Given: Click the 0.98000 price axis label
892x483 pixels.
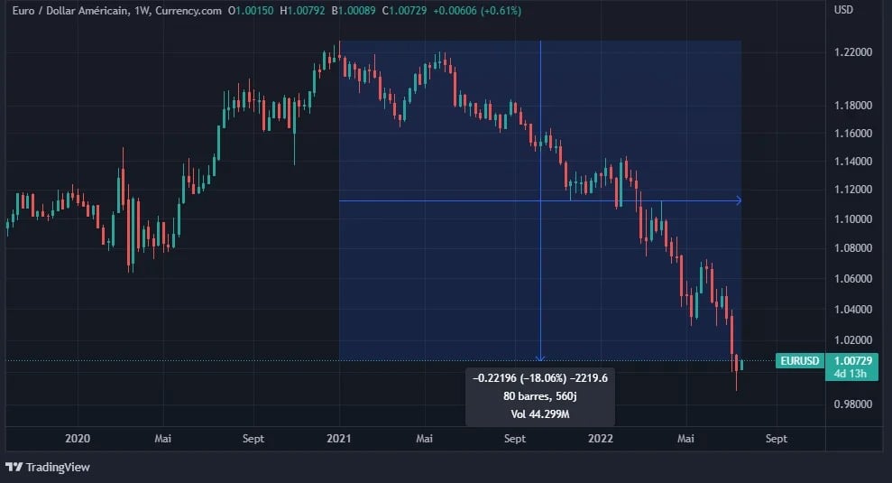Looking at the screenshot, I should [852, 404].
